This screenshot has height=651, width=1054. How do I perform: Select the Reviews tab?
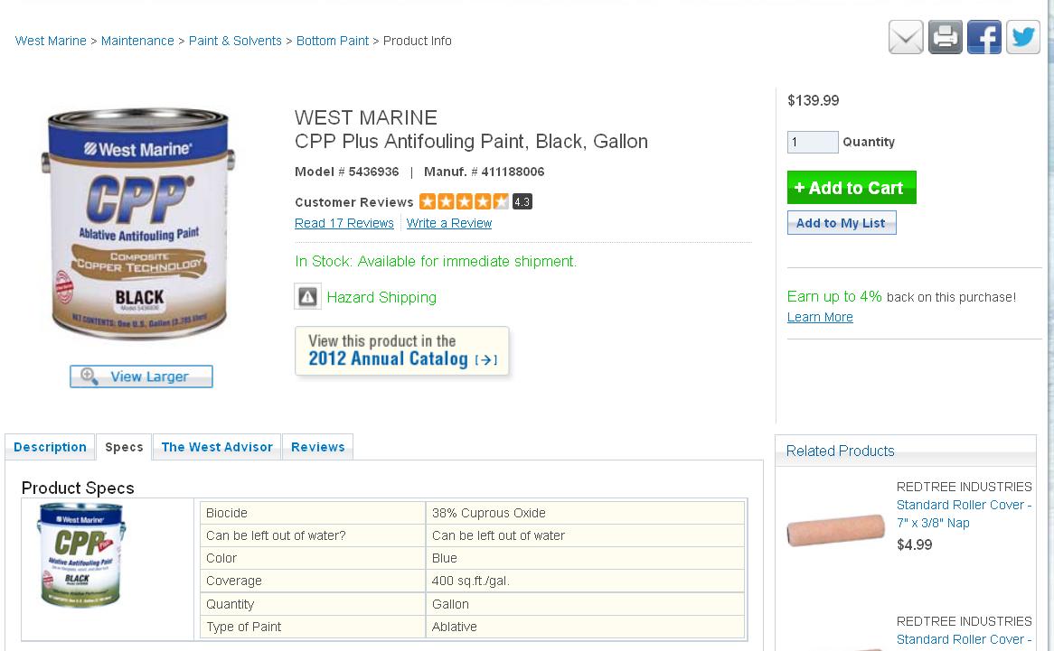pos(317,447)
